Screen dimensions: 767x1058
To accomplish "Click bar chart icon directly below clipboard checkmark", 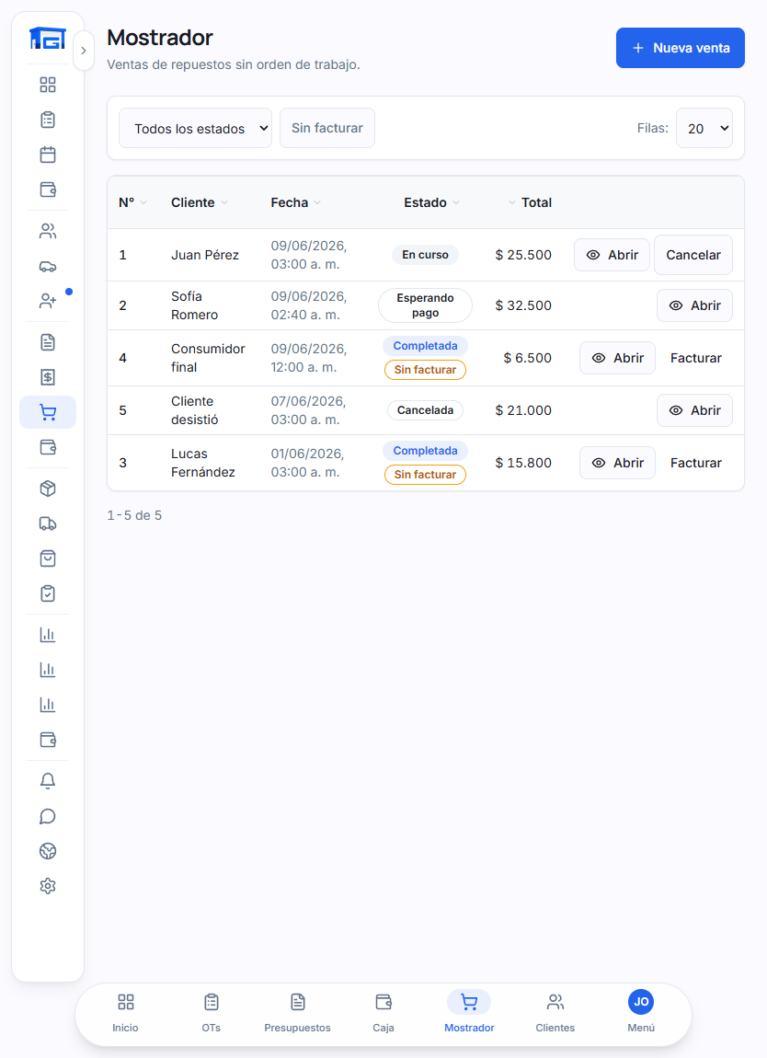I will pos(48,635).
